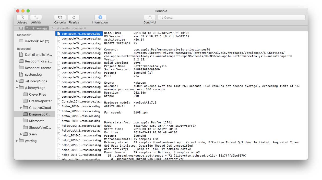Click the ~/Library/Logs folder icon
322x180 pixels.
[21, 81]
